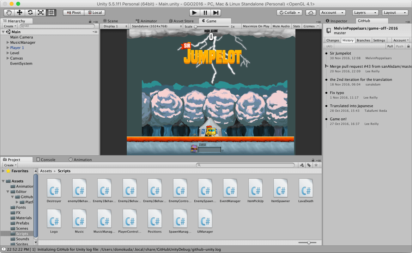Open cloud services icon button
This screenshot has height=253, width=412.
(x=310, y=13)
